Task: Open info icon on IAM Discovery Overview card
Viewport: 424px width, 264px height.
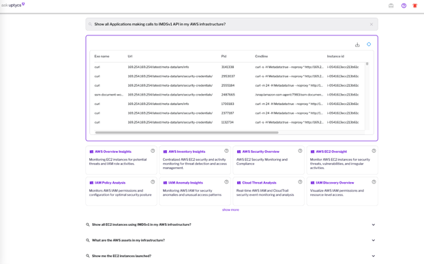Action: (374, 182)
